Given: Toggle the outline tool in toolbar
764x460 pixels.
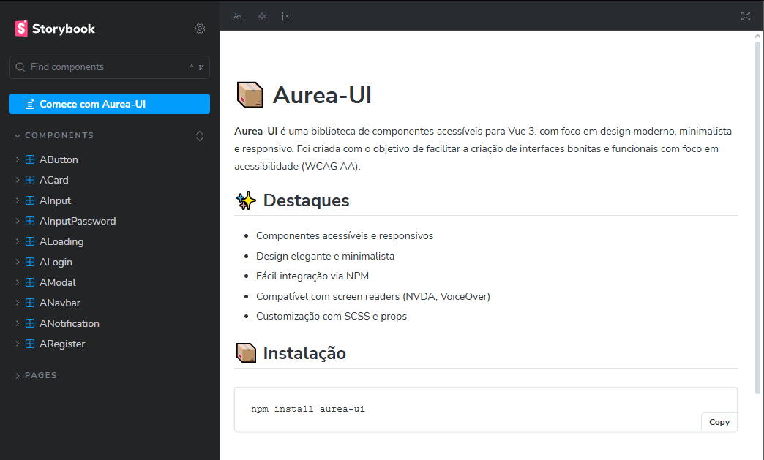Looking at the screenshot, I should pyautogui.click(x=287, y=16).
